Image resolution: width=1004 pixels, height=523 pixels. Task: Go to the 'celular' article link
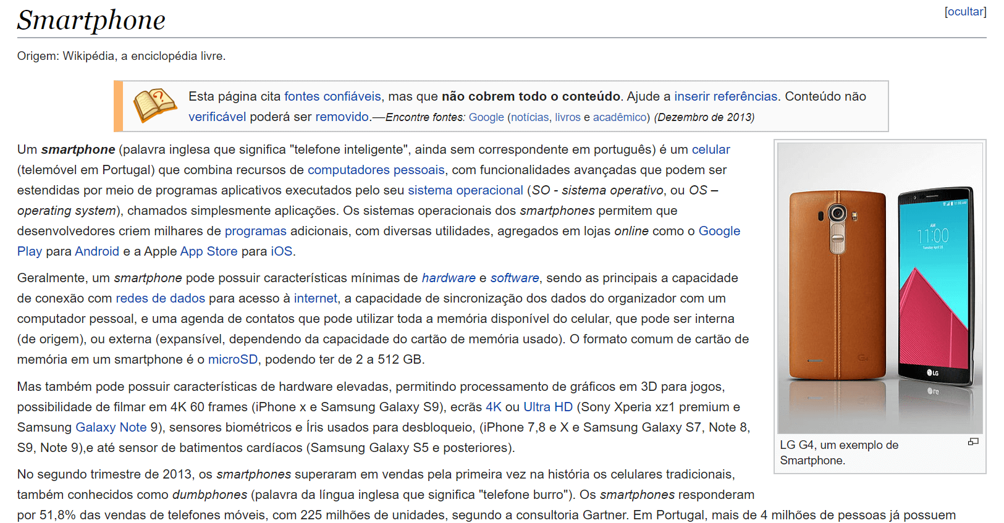711,149
